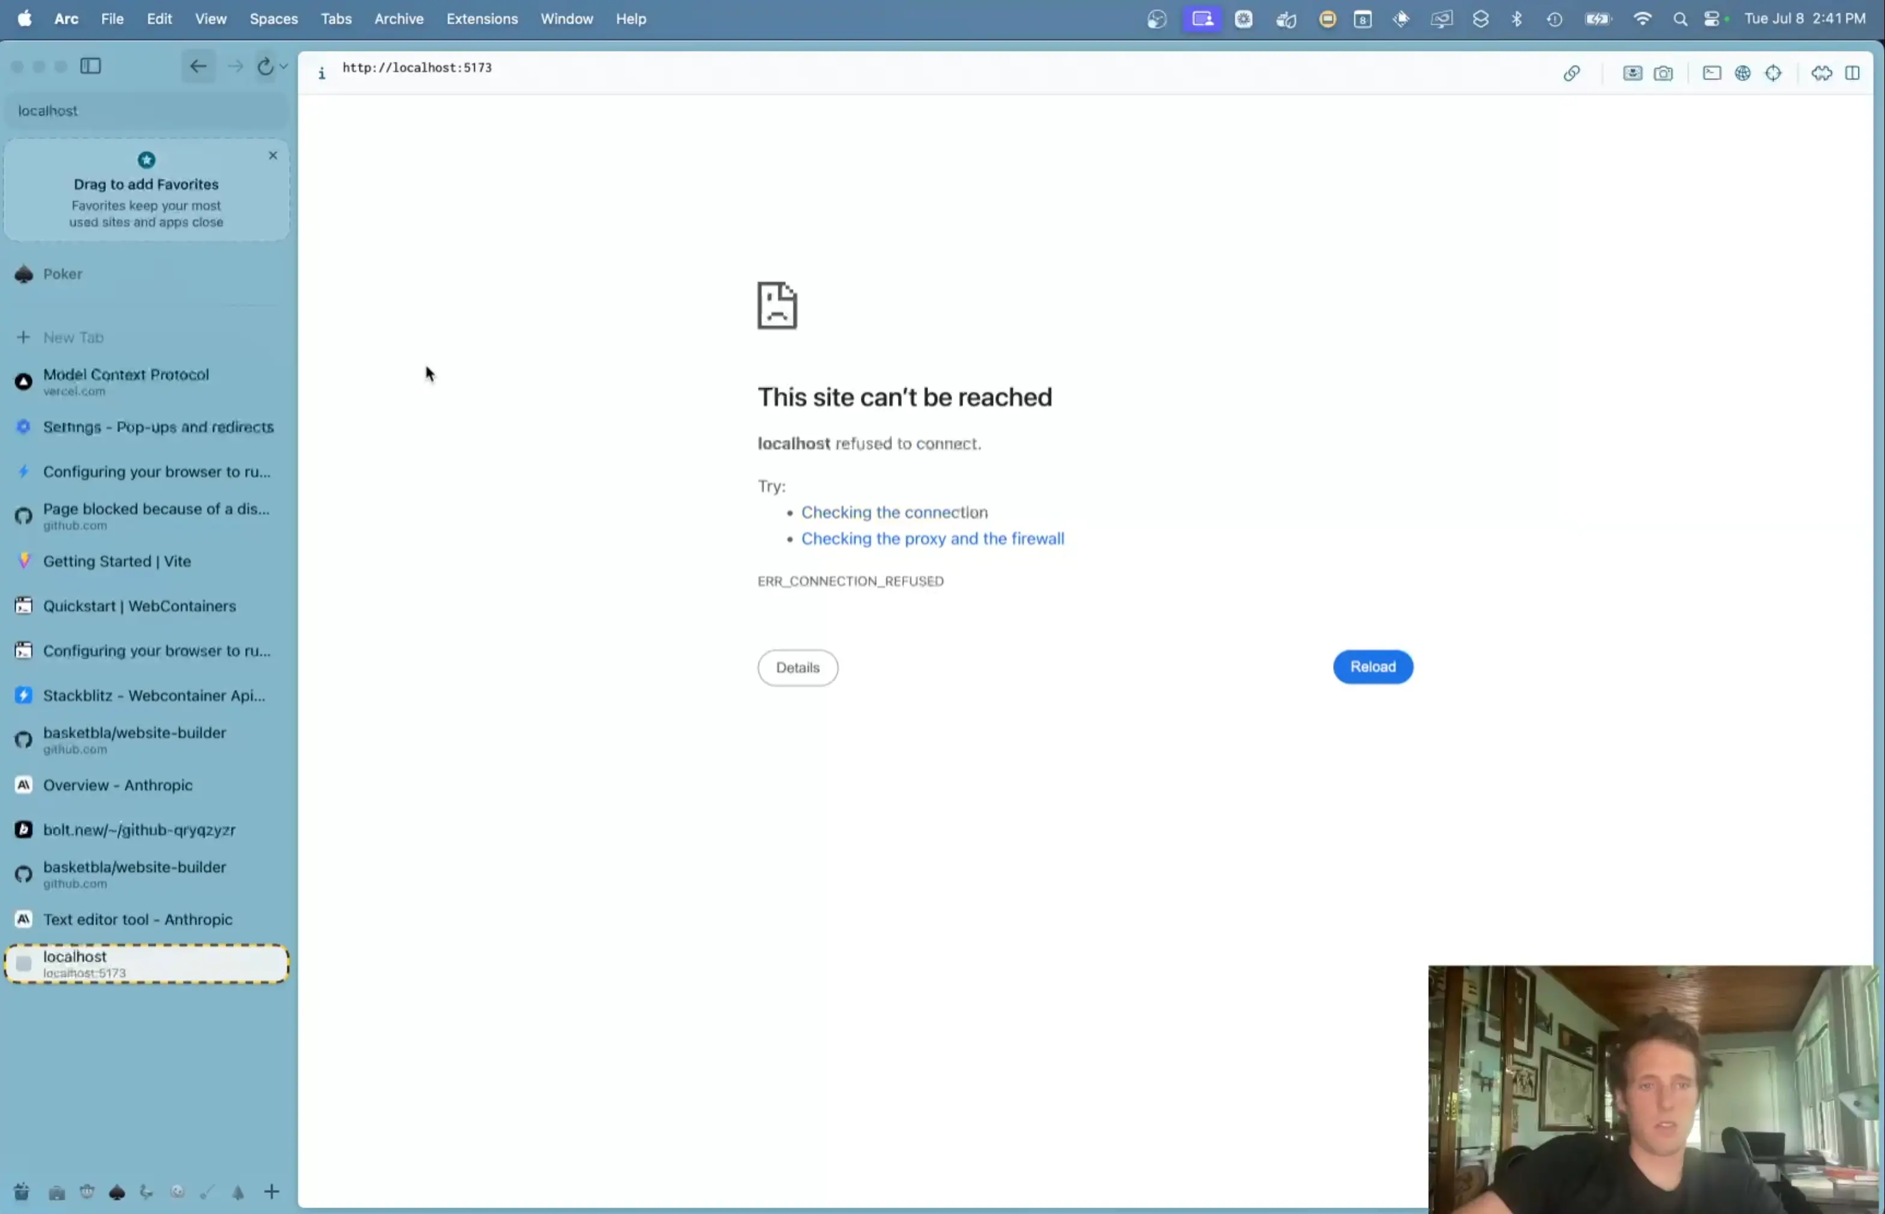Open Spotlight search in menu bar
The height and width of the screenshot is (1214, 1885).
point(1680,20)
